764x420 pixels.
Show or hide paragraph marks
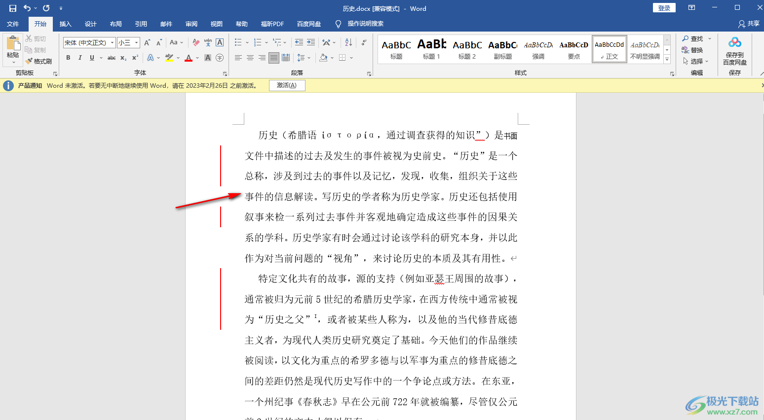(x=364, y=43)
